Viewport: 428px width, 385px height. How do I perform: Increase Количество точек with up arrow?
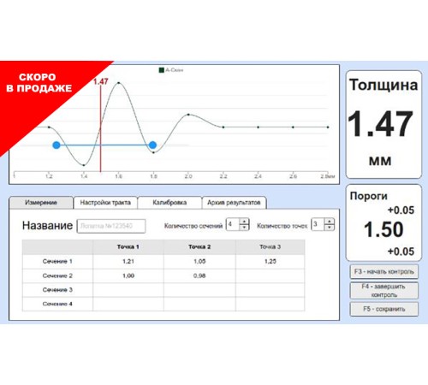click(330, 222)
